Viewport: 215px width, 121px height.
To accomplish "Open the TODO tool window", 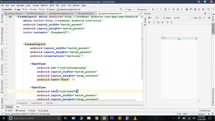I will click(x=9, y=111).
